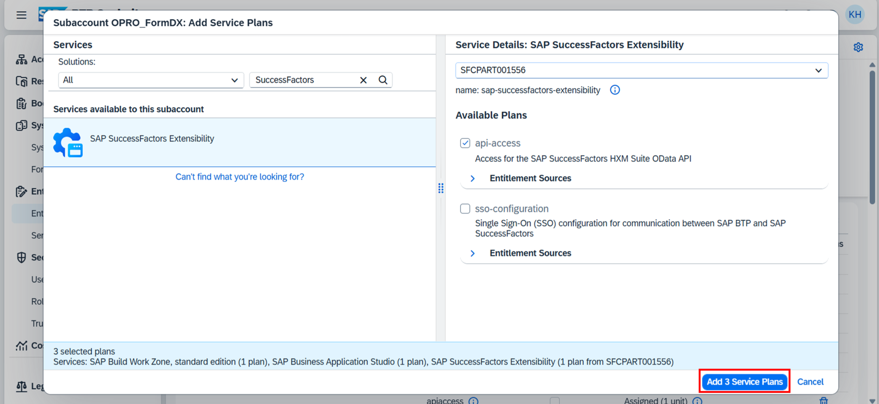This screenshot has height=404, width=879.
Task: Click the KH user avatar
Action: point(855,15)
